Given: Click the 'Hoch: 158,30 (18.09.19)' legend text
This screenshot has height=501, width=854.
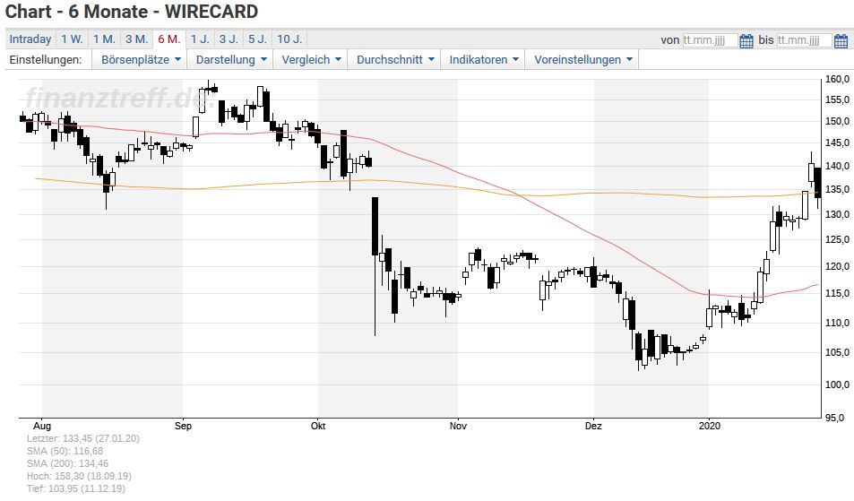Looking at the screenshot, I should [x=79, y=476].
